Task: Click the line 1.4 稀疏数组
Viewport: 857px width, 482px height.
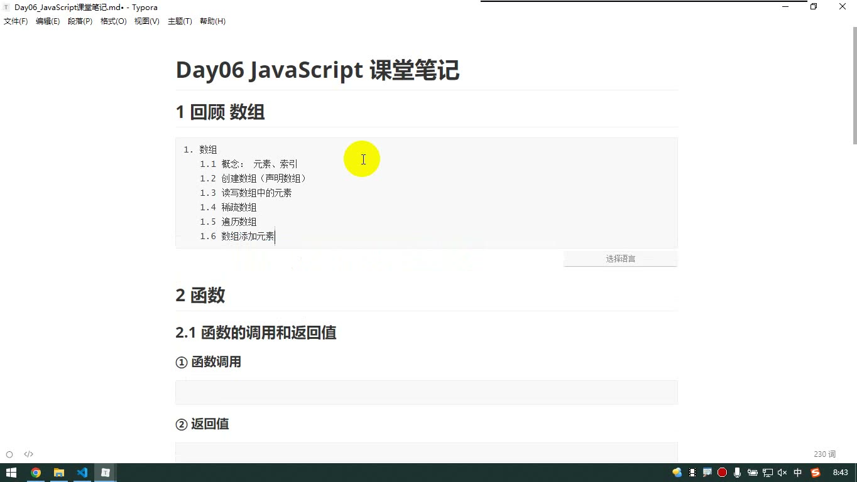Action: click(x=228, y=208)
